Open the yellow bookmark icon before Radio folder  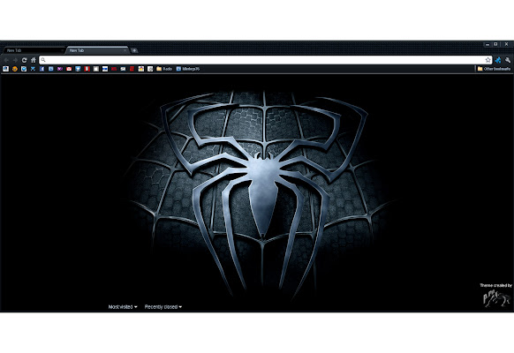(x=141, y=69)
